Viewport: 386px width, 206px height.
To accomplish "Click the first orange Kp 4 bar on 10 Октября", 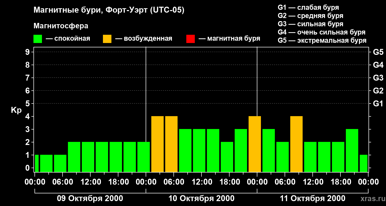I will pos(157,144).
